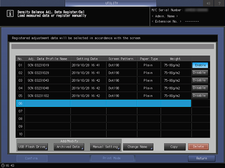Open the USB Flash Drive option
Image resolution: width=225 pixels, height=168 pixels.
click(33, 147)
